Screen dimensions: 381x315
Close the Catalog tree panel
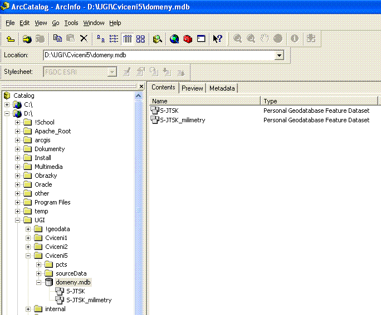click(x=141, y=86)
